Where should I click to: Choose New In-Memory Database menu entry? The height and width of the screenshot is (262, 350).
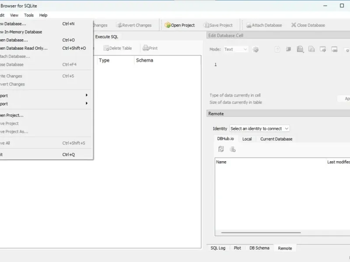tap(46, 32)
